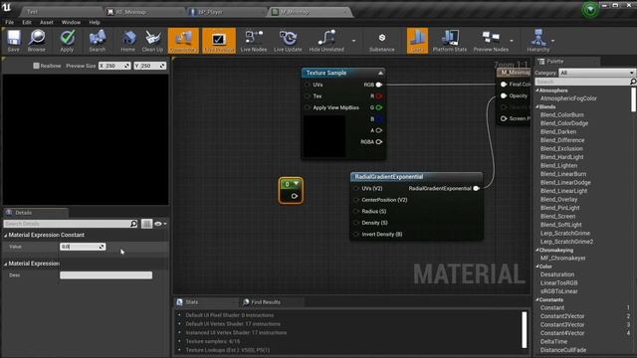Click M_Minimap Opacity input pin
This screenshot has height=358, width=637.
tap(504, 95)
